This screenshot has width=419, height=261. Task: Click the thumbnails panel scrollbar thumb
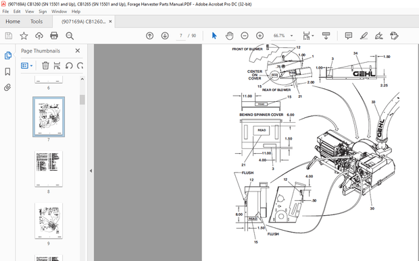[82, 100]
